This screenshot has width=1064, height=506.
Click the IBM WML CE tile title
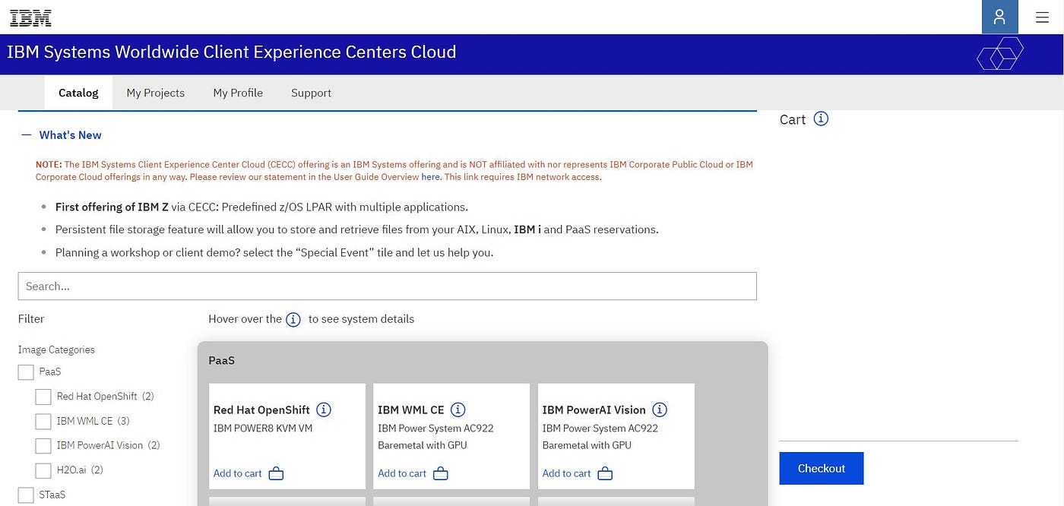(411, 410)
